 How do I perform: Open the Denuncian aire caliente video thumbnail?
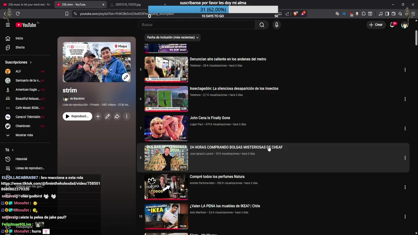click(166, 70)
